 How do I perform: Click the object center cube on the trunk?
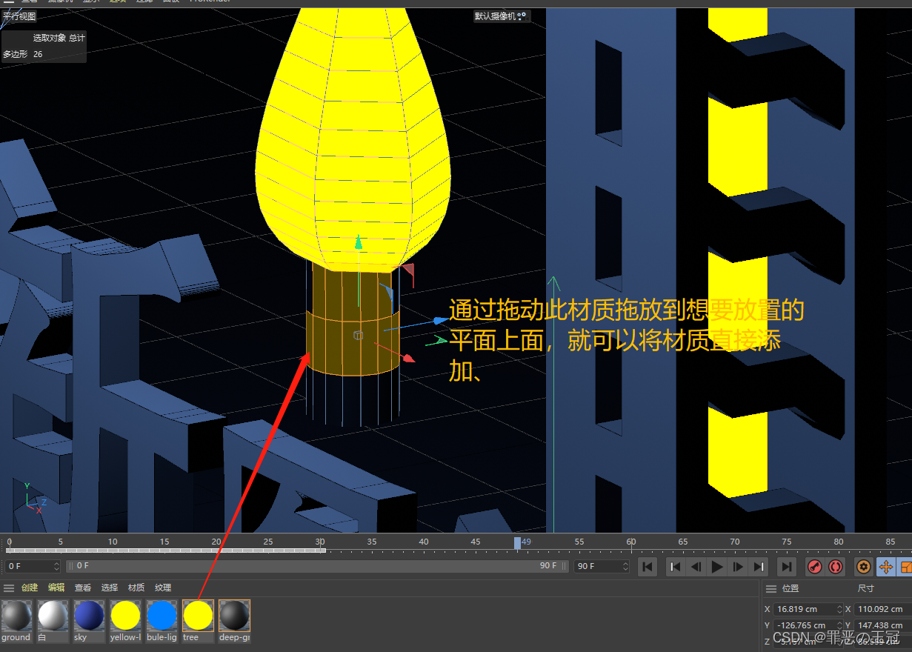[359, 336]
